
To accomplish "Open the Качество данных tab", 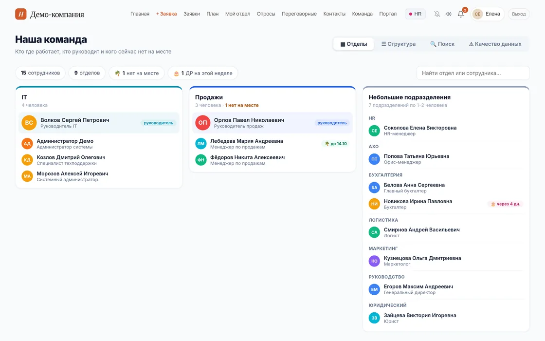I will click(495, 44).
